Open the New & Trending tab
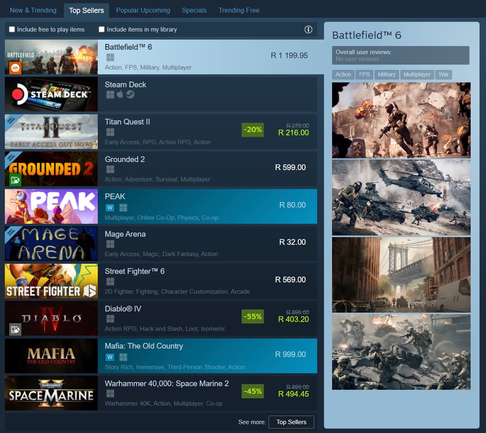This screenshot has height=433, width=486. (x=33, y=10)
